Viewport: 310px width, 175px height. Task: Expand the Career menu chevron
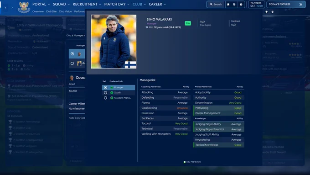165,5
